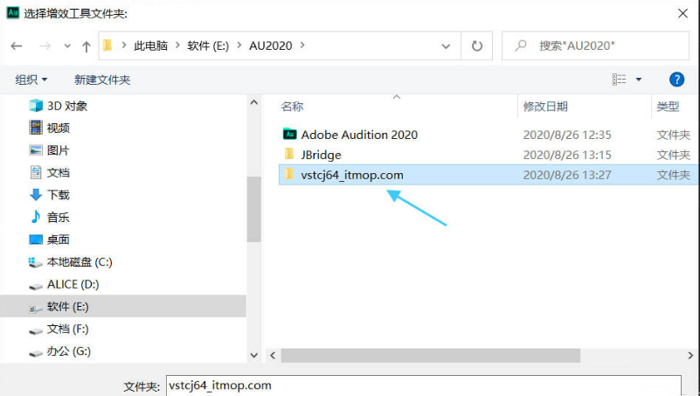Click the horizontal scrollbar thumb

pyautogui.click(x=430, y=356)
